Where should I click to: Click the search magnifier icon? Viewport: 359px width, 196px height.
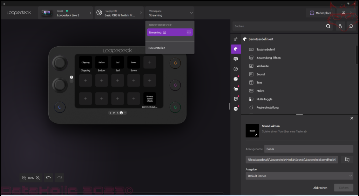pos(328,26)
